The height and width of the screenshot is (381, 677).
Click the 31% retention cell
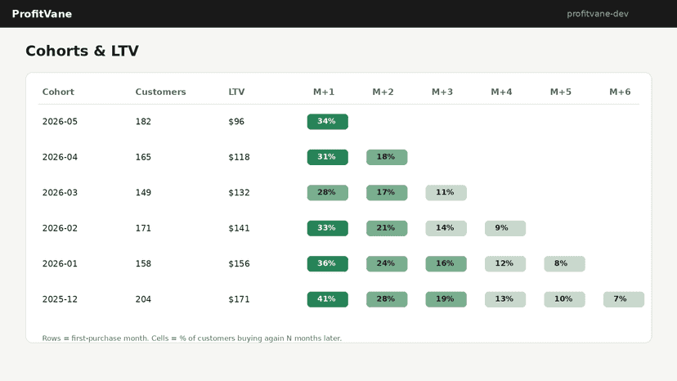coord(327,157)
